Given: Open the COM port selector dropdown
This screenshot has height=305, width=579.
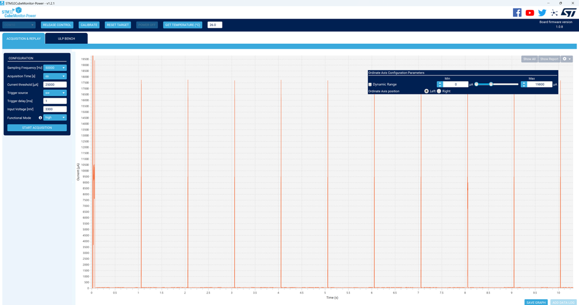Looking at the screenshot, I should (x=19, y=25).
